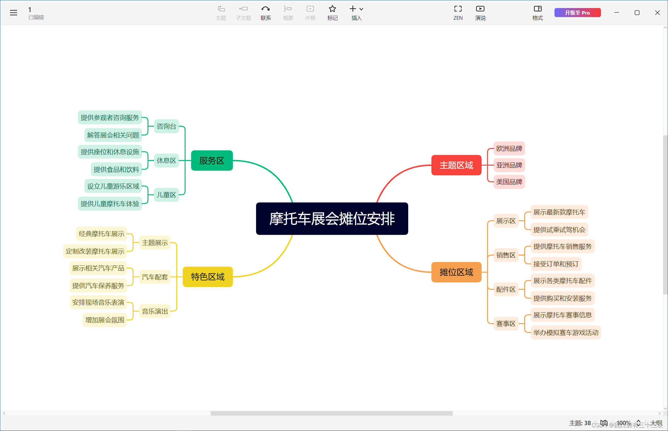Select 定制改装摩托车展示 node
668x431 pixels.
click(95, 251)
